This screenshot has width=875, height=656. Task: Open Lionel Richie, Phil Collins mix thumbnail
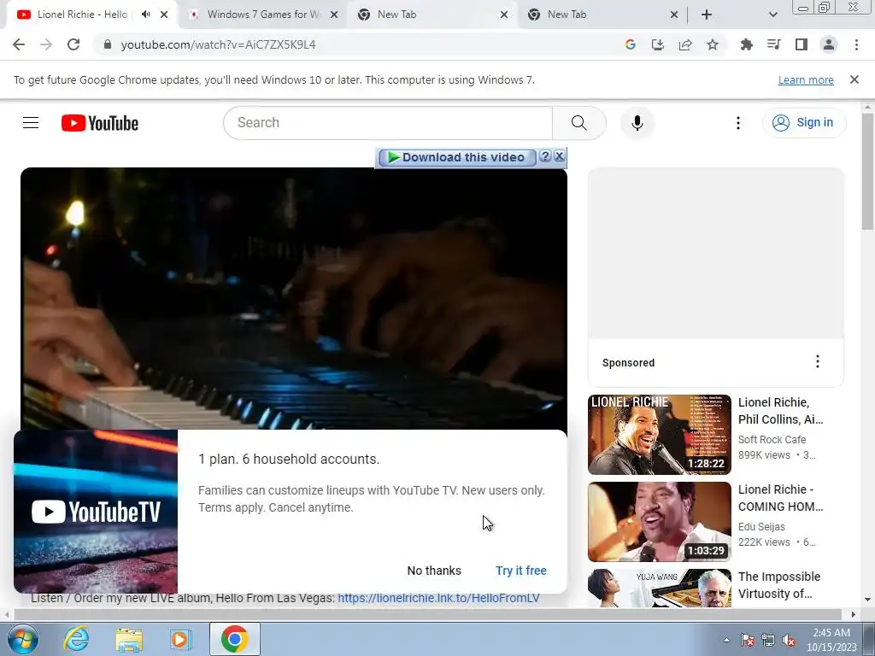click(659, 435)
